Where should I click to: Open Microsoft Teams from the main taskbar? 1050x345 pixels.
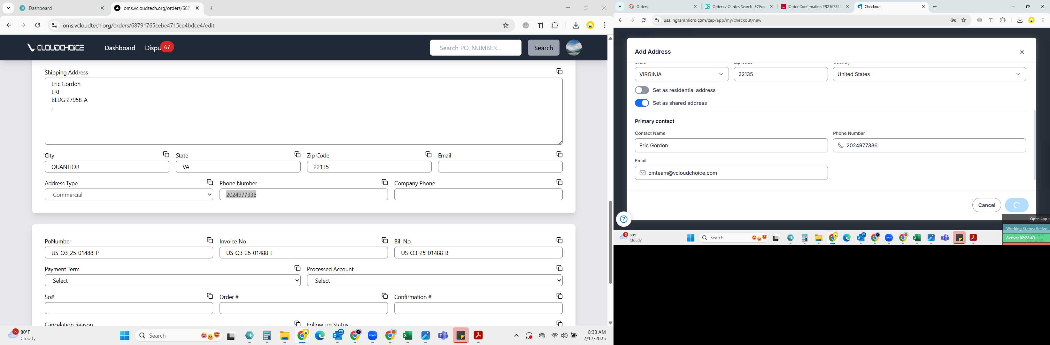point(443,336)
